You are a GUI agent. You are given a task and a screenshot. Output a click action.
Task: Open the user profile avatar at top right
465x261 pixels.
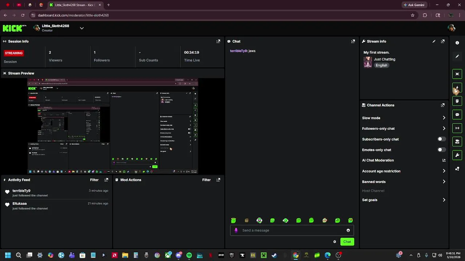(x=452, y=28)
